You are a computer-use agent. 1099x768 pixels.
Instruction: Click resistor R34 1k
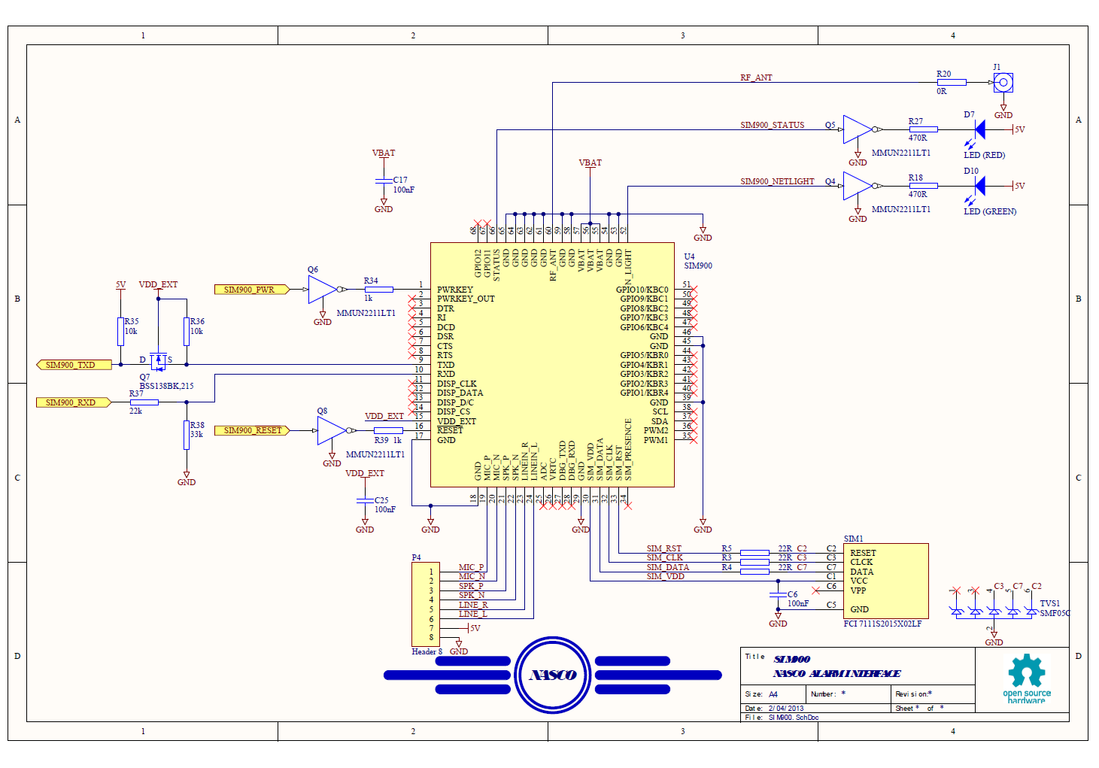(378, 290)
